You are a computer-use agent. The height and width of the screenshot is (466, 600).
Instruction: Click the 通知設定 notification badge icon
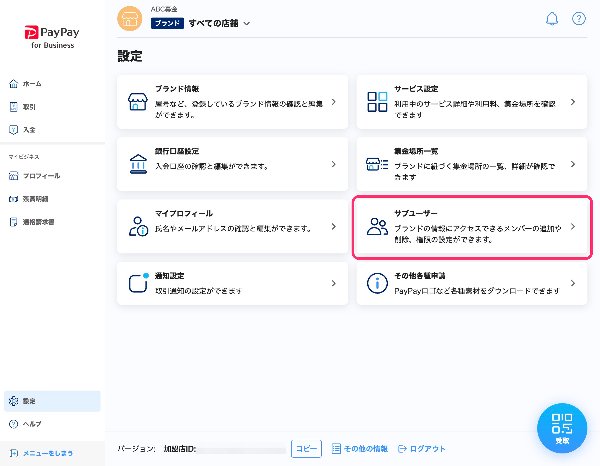click(x=139, y=283)
